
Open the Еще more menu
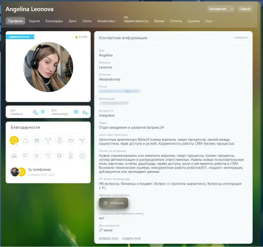[x=210, y=21]
